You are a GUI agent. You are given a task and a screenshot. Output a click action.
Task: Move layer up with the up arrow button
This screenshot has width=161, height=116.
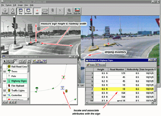click(x=3, y=102)
